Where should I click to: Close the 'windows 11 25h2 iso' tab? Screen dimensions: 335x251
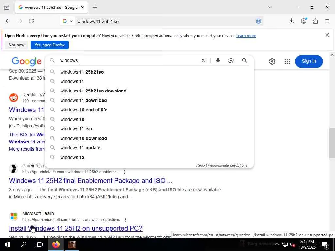[82, 7]
